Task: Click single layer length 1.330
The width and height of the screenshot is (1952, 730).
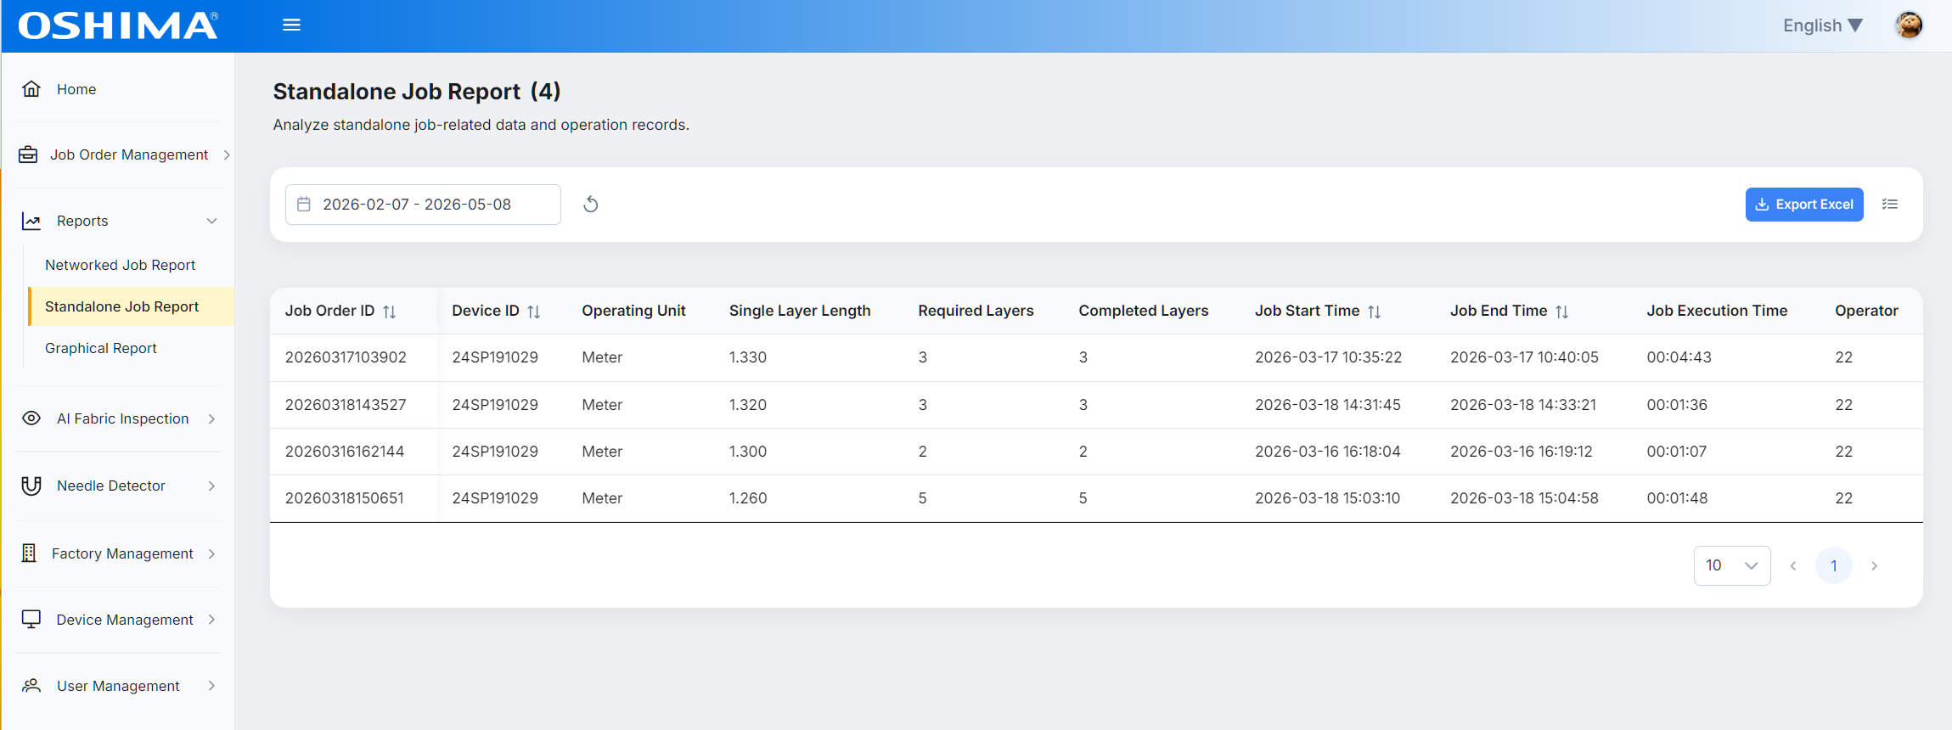Action: pyautogui.click(x=748, y=357)
